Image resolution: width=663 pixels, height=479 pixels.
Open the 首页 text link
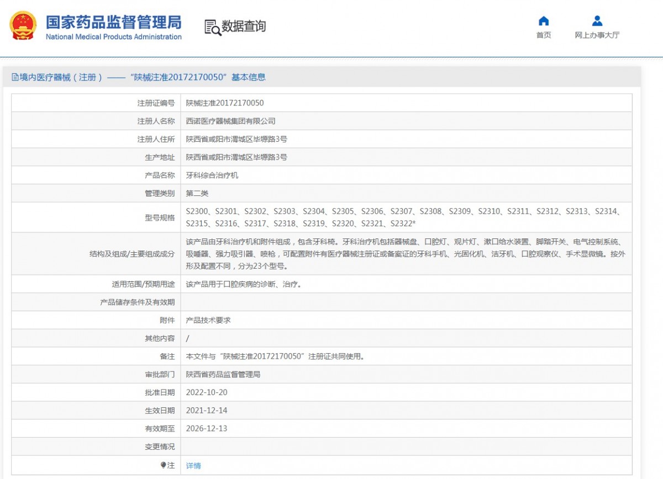tap(544, 35)
